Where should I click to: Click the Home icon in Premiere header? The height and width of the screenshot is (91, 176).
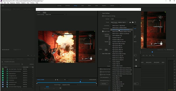(3, 6)
